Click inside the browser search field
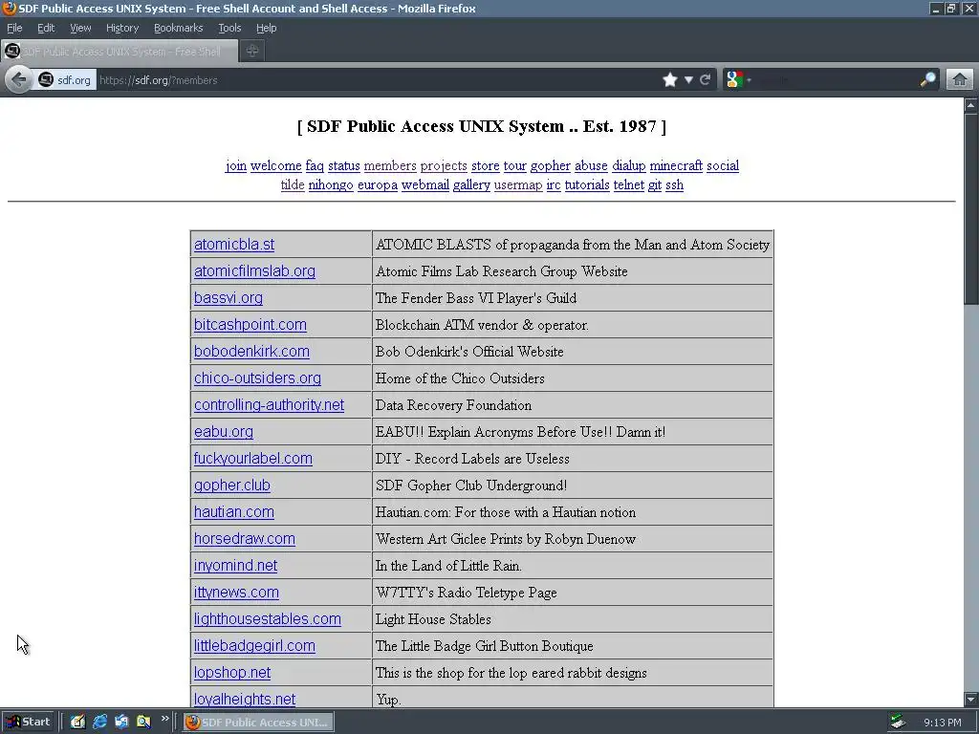 point(836,80)
